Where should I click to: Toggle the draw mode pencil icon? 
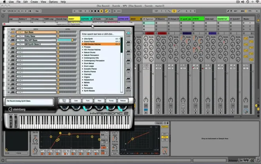pos(228,11)
